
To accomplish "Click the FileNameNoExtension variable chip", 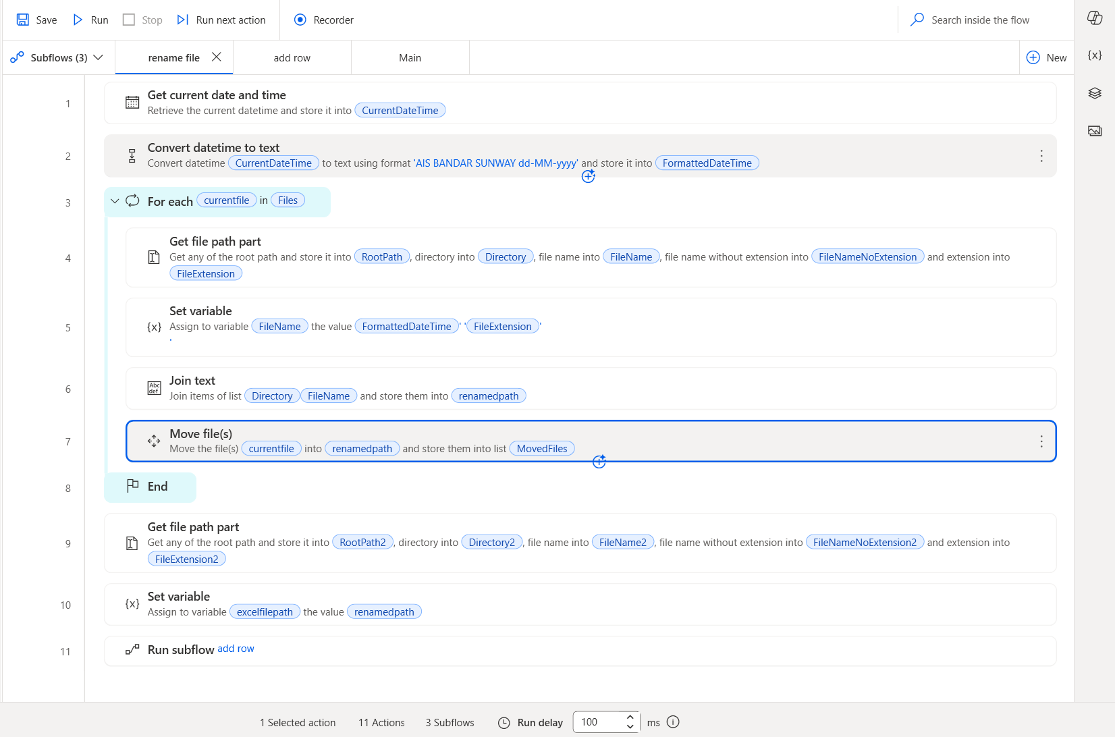I will pos(868,257).
